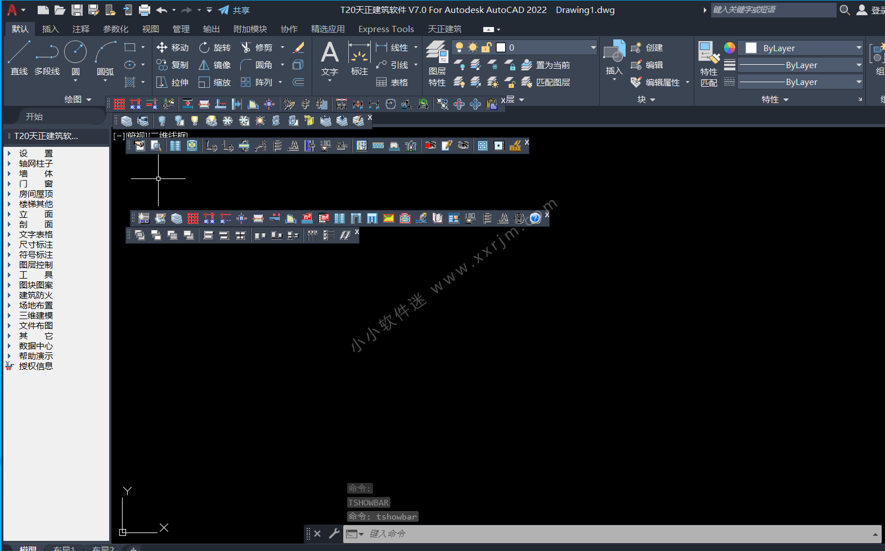Viewport: 885px width, 551px height.
Task: Switch to the 插入 ribbon tab
Action: tap(50, 29)
